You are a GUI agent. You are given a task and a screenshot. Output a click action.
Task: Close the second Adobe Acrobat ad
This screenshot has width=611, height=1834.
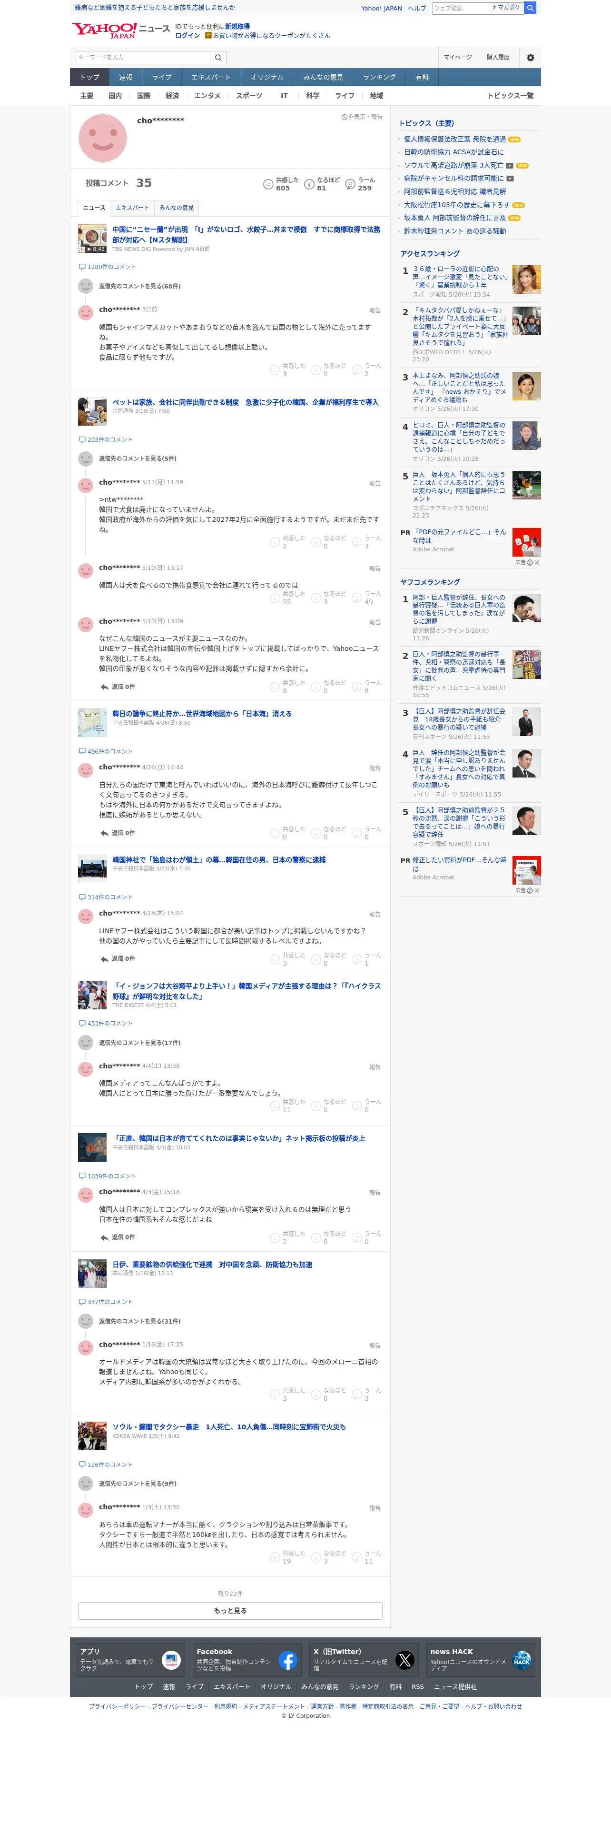(x=537, y=891)
